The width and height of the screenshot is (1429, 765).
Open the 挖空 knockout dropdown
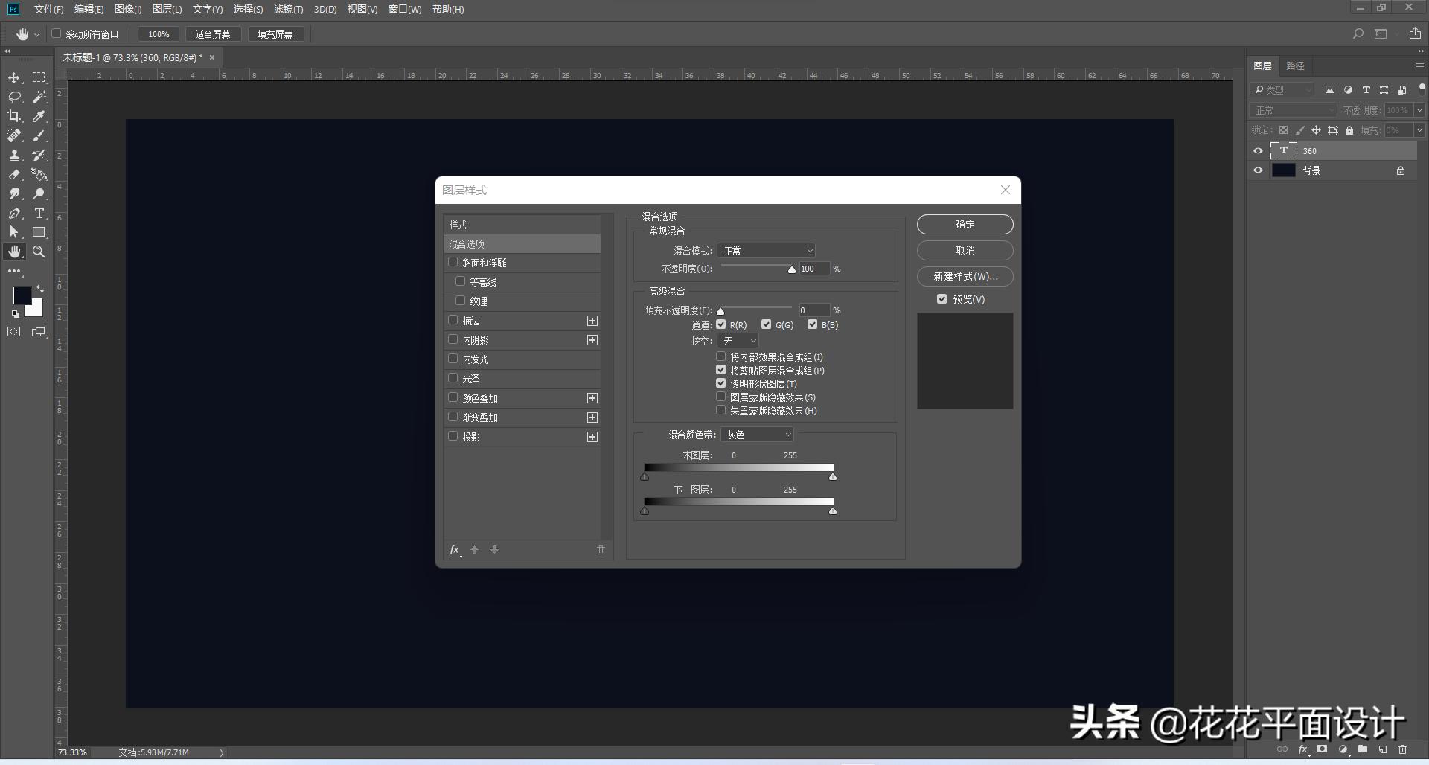738,341
